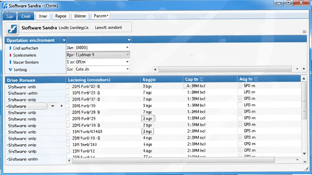Viewport: 312px width, 175px height.
Task: Open the Pacom tab
Action: coord(101,16)
